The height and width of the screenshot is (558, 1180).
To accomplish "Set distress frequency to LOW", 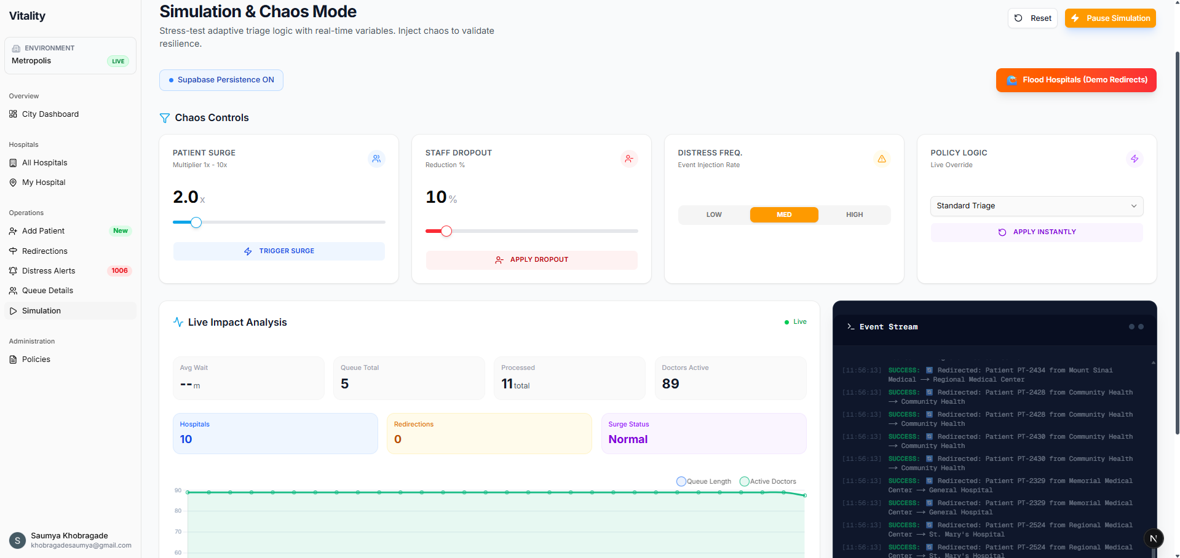I will (x=714, y=215).
